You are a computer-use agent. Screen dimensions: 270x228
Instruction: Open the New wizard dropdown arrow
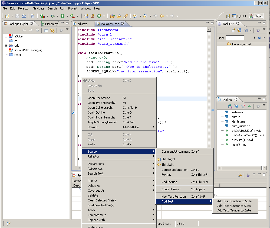[x=12, y=16]
